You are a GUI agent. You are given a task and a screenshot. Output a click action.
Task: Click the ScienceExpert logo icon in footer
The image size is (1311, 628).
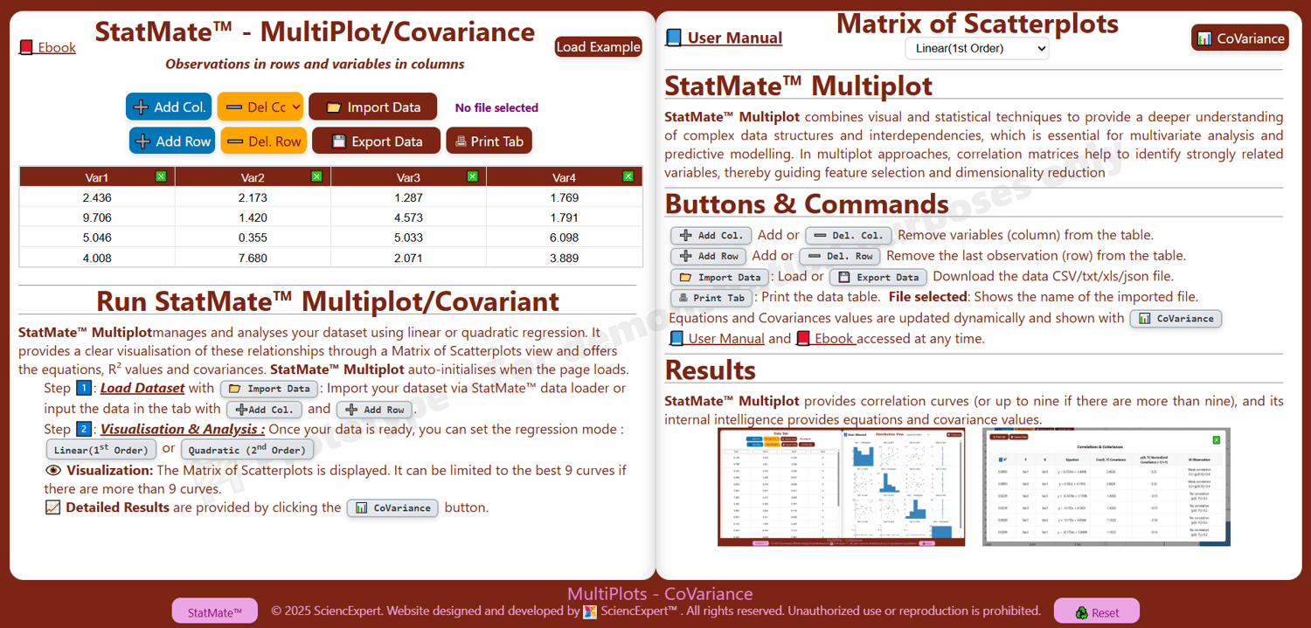point(590,611)
